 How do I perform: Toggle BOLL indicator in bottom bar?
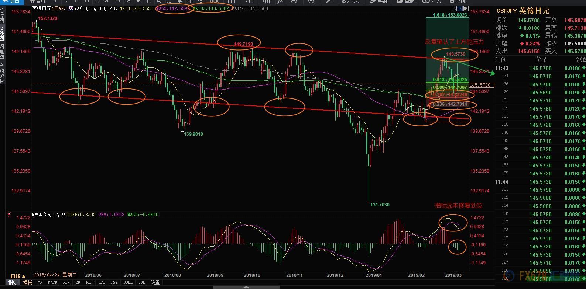coord(128,282)
